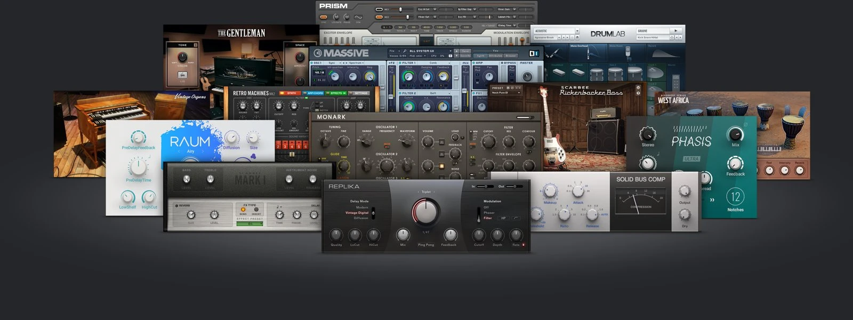Open Massive Filter 1 Comb type dropdown

click(x=433, y=63)
